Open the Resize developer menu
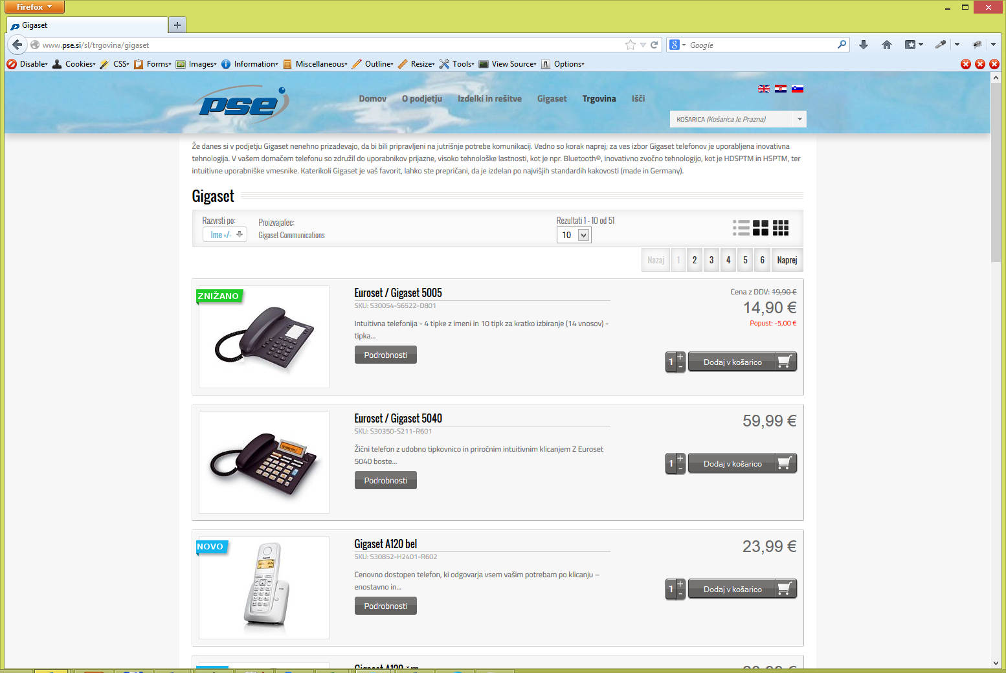Image resolution: width=1006 pixels, height=673 pixels. click(416, 64)
